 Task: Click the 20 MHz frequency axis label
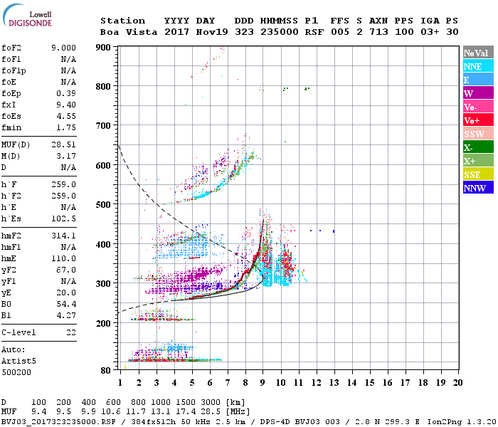[457, 383]
